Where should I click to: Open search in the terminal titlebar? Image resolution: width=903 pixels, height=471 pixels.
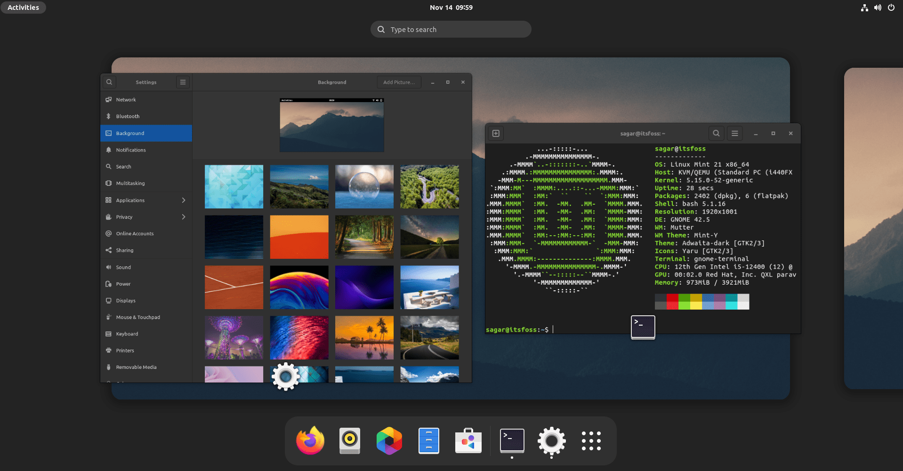click(716, 133)
